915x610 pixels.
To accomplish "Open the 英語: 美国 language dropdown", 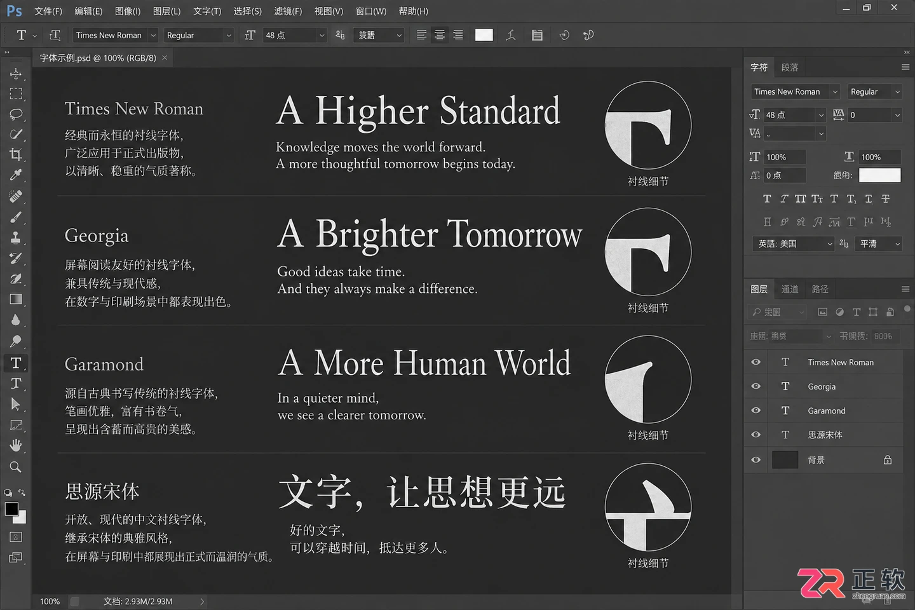I will 793,243.
